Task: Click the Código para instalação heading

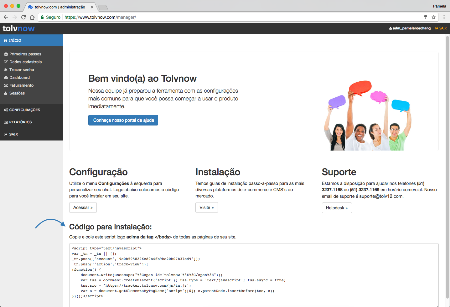Action: point(111,227)
